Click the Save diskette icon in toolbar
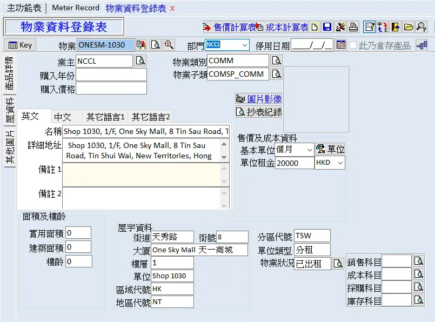The image size is (435, 322). (327, 27)
